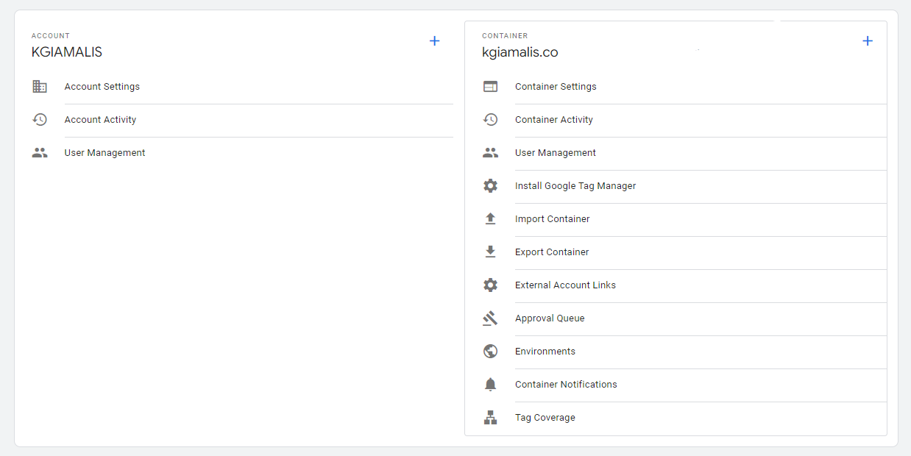Click the External Account Links gear icon
Screen dimensions: 911x456
[x=490, y=285]
